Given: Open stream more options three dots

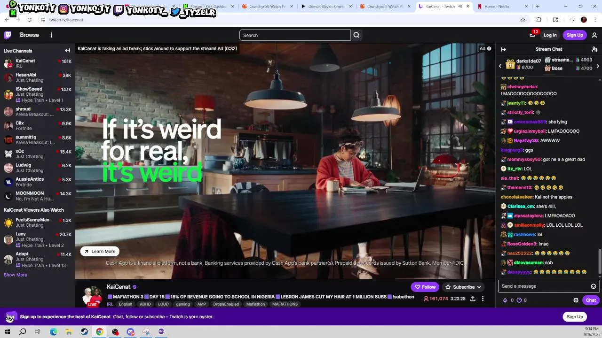Looking at the screenshot, I should pyautogui.click(x=483, y=299).
